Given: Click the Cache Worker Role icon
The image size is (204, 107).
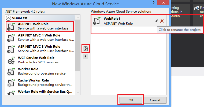Looking at the screenshot, I should coord(11,83).
